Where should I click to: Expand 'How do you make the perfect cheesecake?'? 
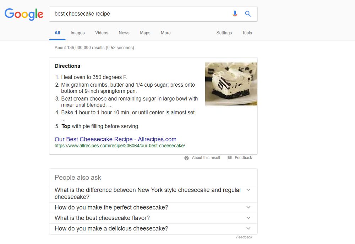[248, 207]
